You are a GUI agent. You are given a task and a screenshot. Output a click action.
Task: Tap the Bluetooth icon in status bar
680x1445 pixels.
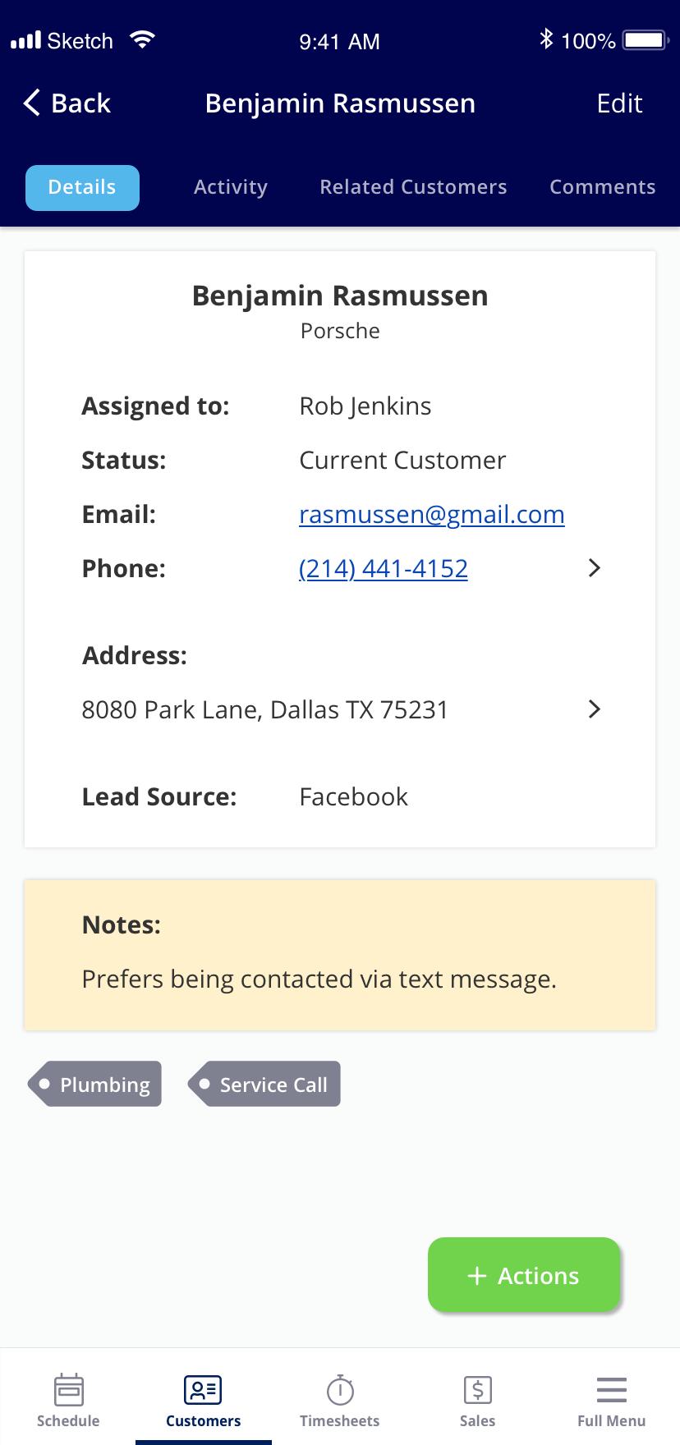[x=546, y=39]
